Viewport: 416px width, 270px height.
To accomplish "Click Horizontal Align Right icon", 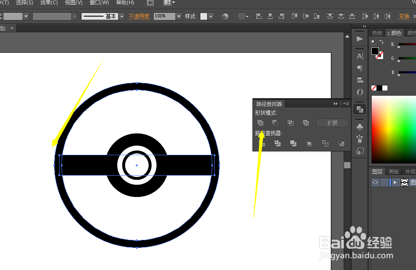I will click(x=281, y=17).
